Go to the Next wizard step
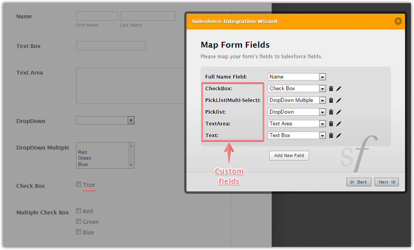This screenshot has height=250, width=414. point(386,182)
